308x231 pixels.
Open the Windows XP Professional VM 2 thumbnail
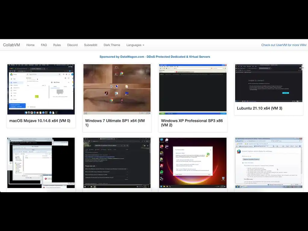[193, 89]
